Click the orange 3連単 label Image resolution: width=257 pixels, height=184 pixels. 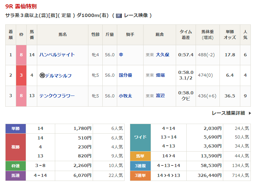point(140,175)
